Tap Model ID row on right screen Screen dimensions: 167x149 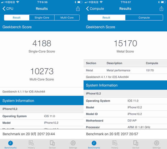[x=125, y=114]
